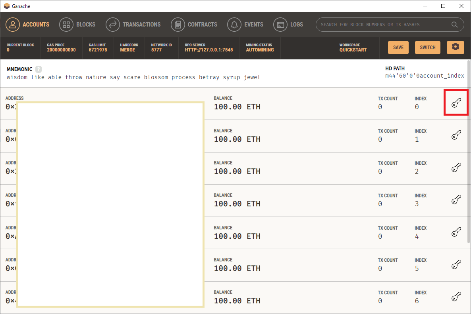Click the index number 5 value
This screenshot has height=314, width=471.
(417, 268)
